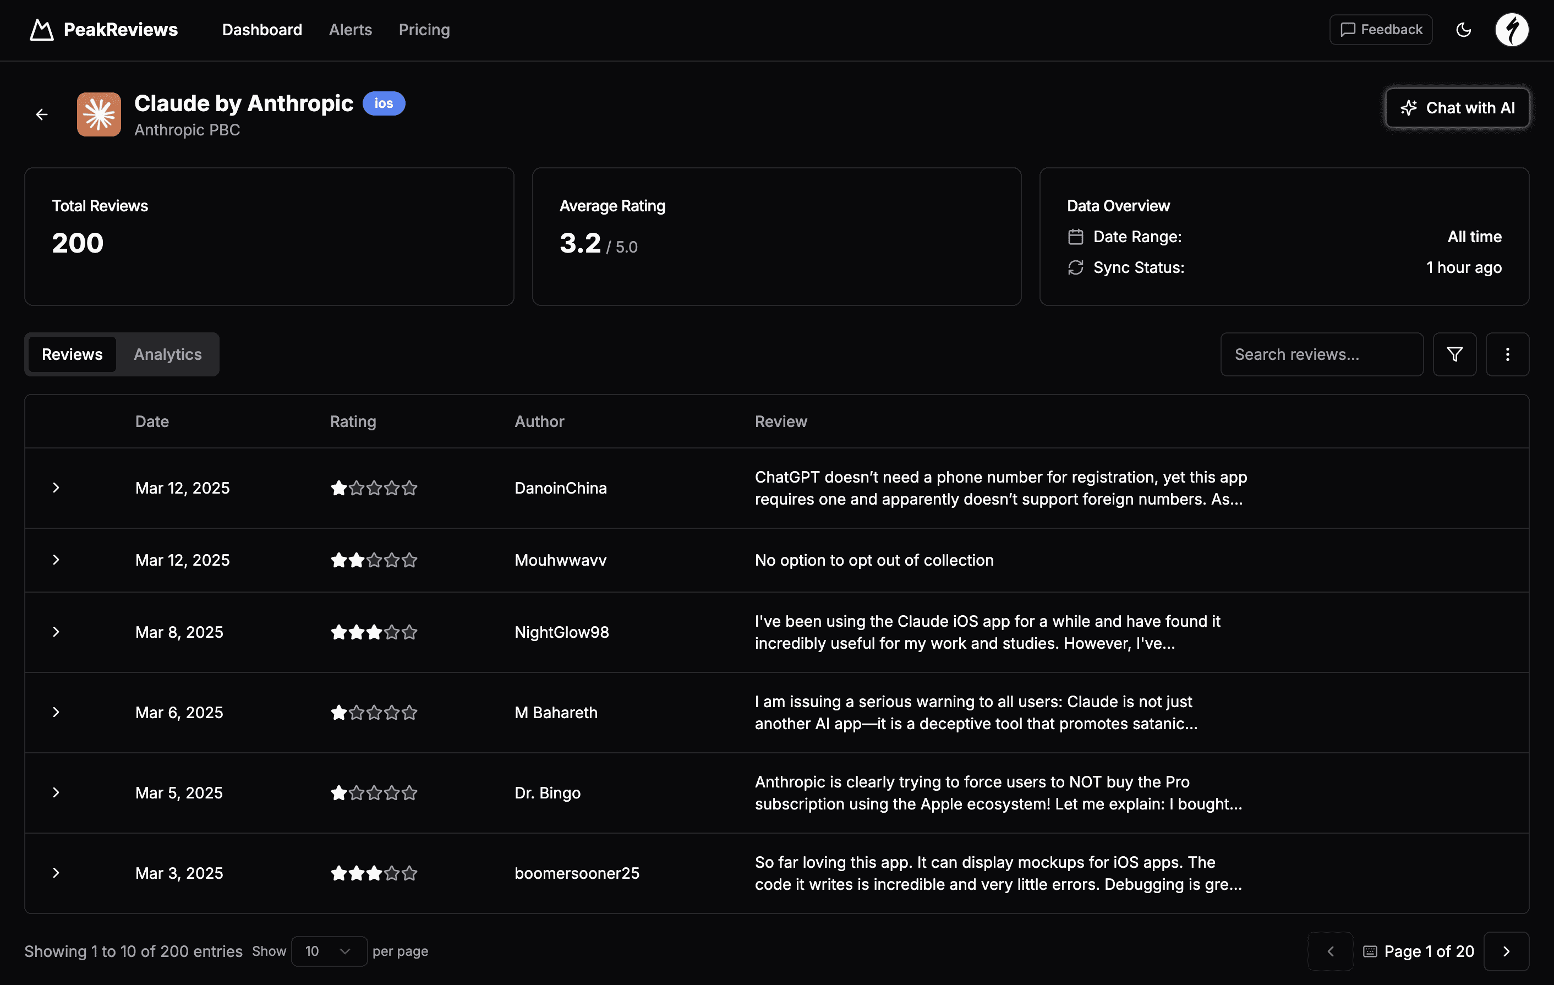The height and width of the screenshot is (985, 1554).
Task: Click the one-star rating for M Bahareth
Action: (x=374, y=713)
